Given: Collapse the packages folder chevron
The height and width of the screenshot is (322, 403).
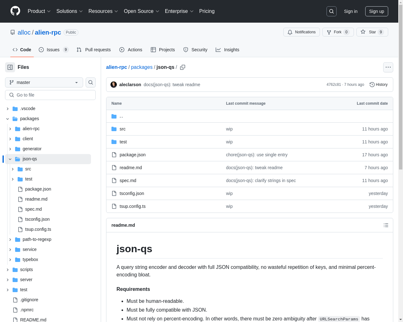Looking at the screenshot, I should tap(8, 119).
